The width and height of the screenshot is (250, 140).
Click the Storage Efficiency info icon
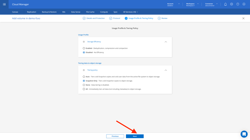click(x=84, y=42)
